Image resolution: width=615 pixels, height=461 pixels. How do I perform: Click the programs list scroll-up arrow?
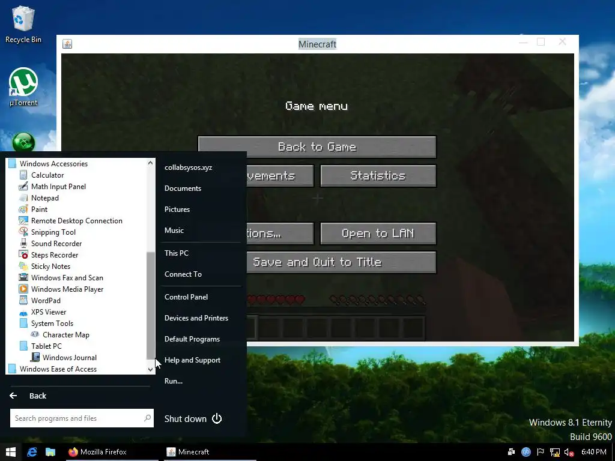pyautogui.click(x=150, y=163)
